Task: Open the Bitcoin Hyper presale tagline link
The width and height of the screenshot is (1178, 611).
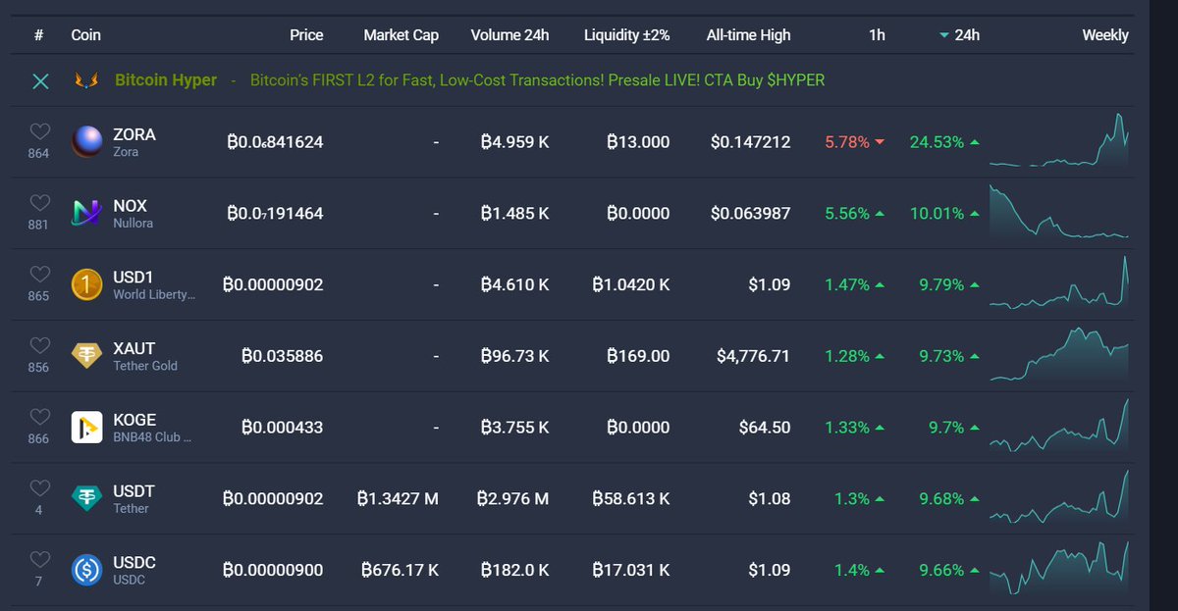Action: [537, 80]
